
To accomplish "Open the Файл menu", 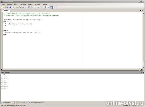I will point(3,4).
